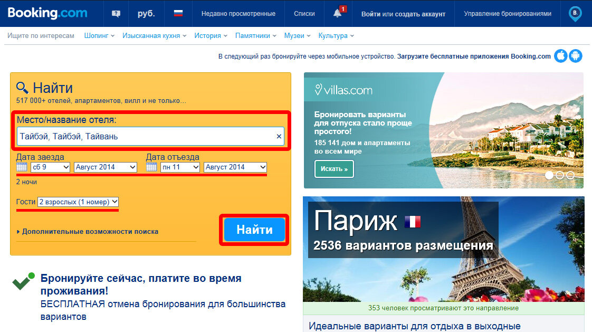Select the first filled carousel dot
Image resolution: width=592 pixels, height=332 pixels.
549,175
